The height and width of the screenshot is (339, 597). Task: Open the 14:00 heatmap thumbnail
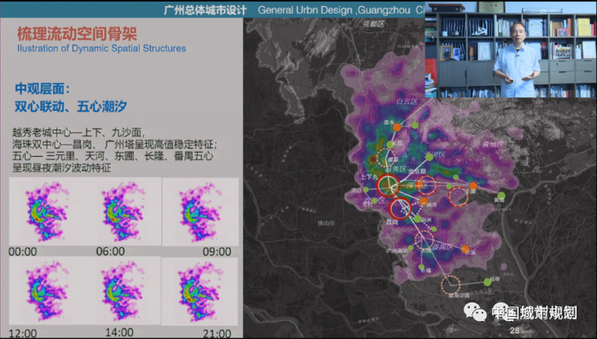point(124,290)
